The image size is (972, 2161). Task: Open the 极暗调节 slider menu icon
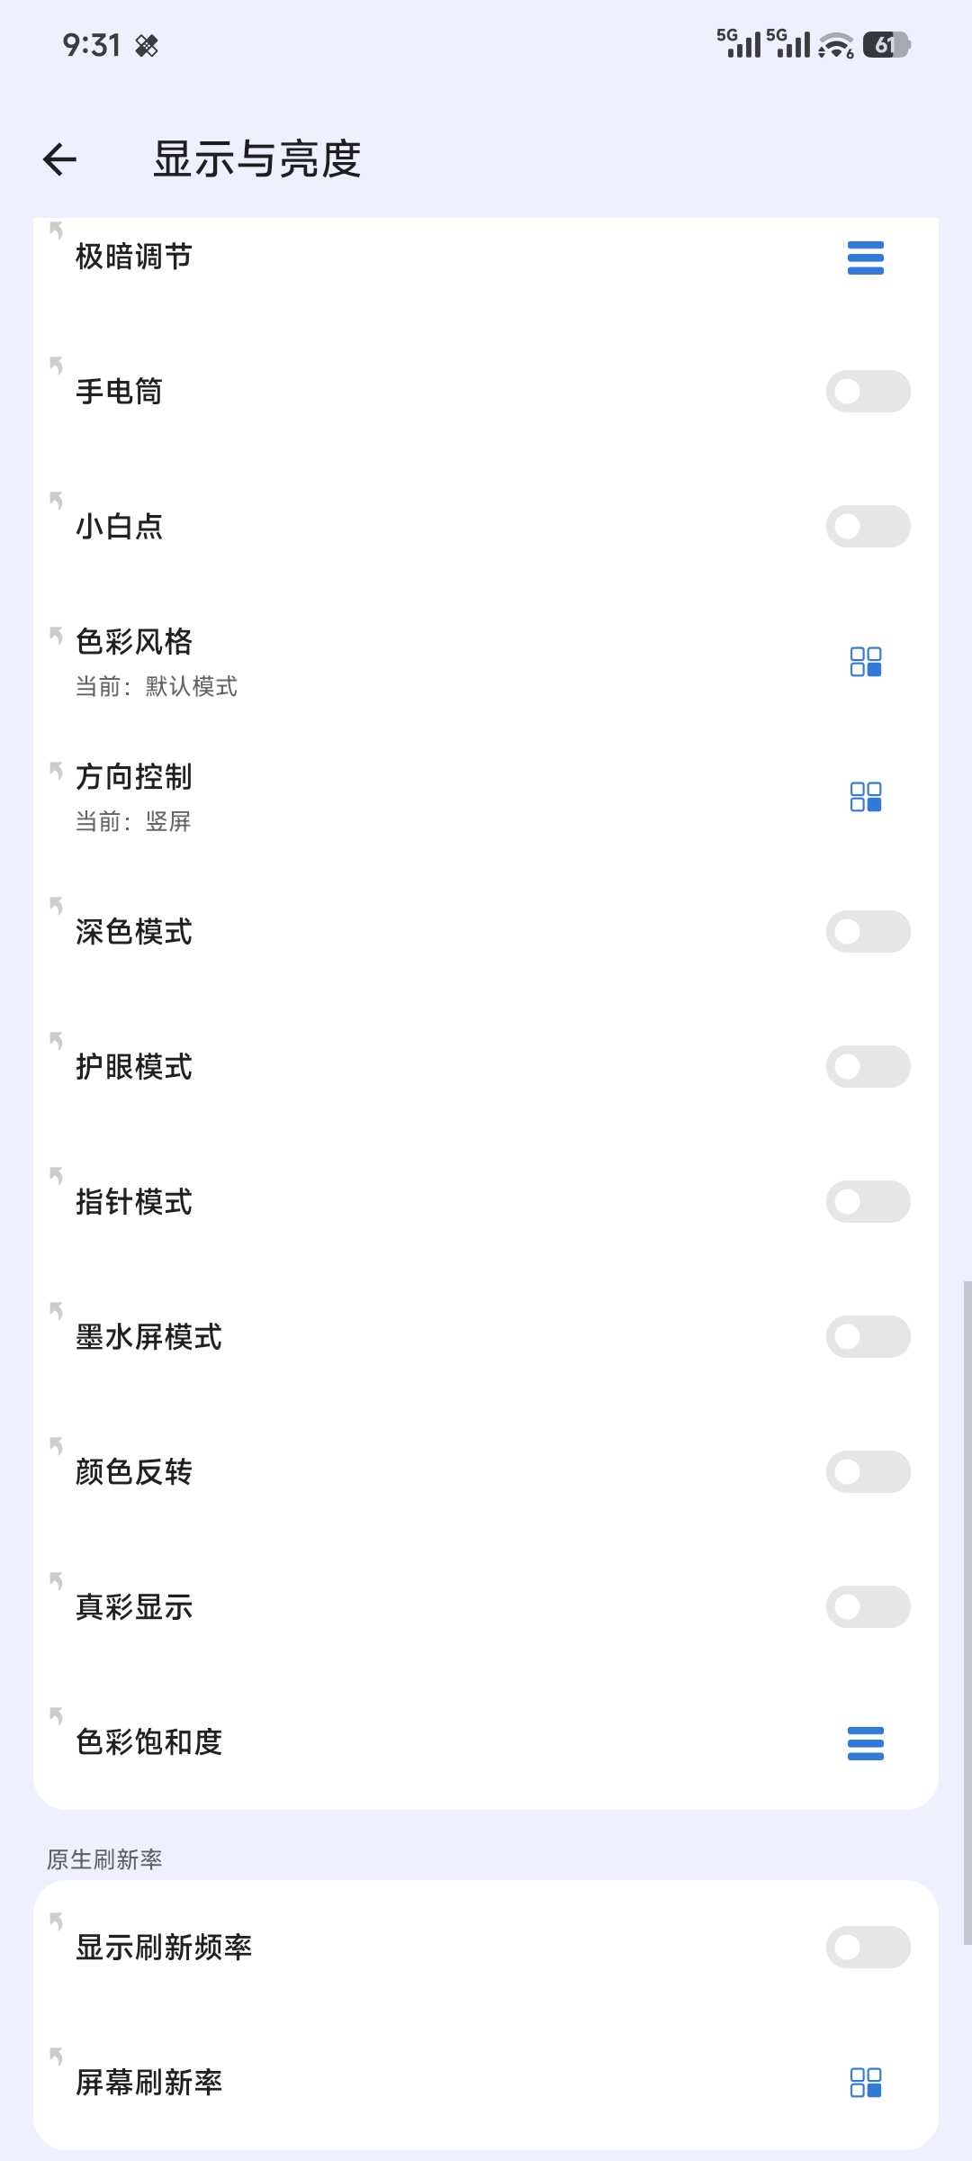[x=865, y=258]
